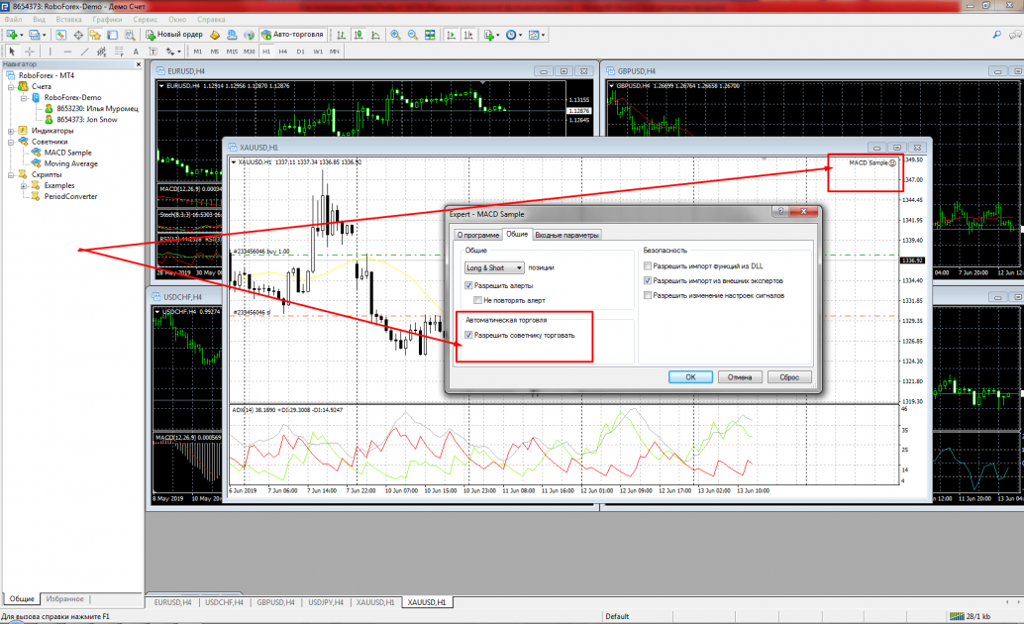Click the tile windows grid icon
The height and width of the screenshot is (624, 1024).
(430, 35)
